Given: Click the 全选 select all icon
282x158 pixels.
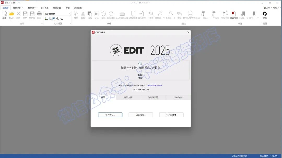Looking at the screenshot, I should point(97,14).
